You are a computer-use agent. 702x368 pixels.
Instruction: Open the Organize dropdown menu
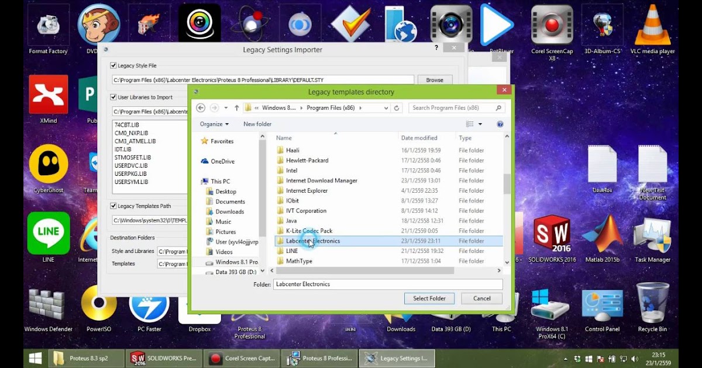[x=214, y=124]
